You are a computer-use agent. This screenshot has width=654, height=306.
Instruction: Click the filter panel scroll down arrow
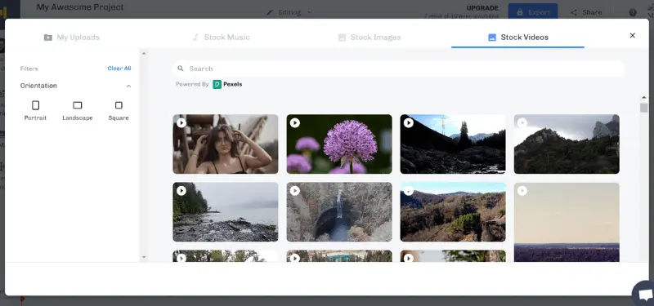pos(144,257)
